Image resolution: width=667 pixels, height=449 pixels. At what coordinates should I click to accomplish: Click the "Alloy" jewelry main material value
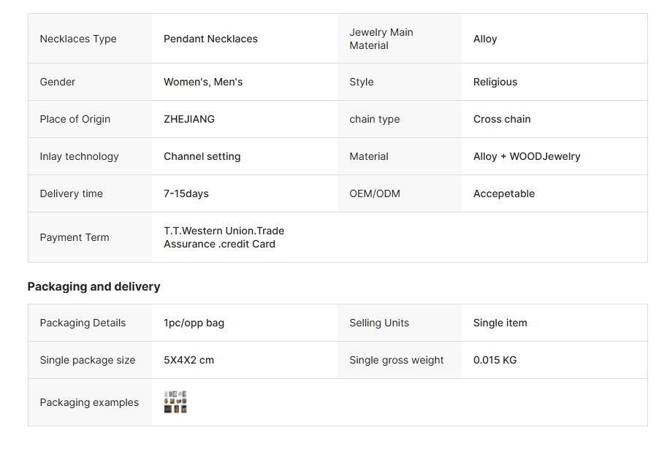(485, 39)
